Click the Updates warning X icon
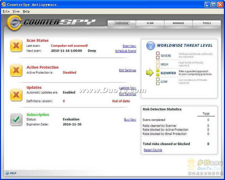225x180 pixels. pos(16,95)
